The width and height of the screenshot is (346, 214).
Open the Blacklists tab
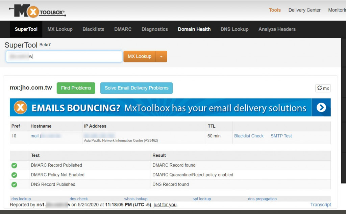(93, 29)
